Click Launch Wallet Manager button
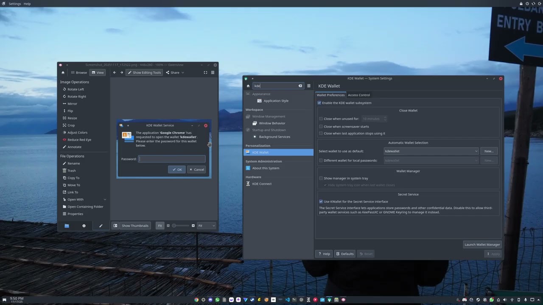The height and width of the screenshot is (305, 543). 482,244
